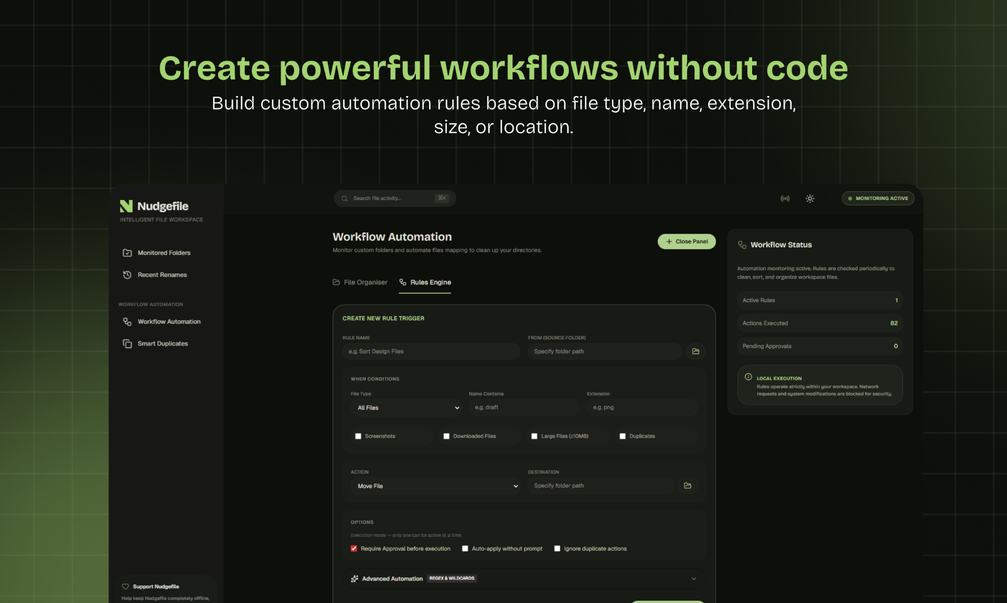This screenshot has height=603, width=1007.
Task: Open Monitored Folders in sidebar
Action: pyautogui.click(x=164, y=253)
